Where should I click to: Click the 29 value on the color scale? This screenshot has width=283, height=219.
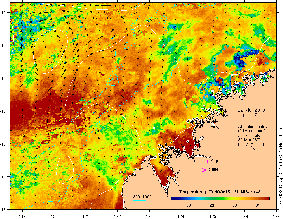pyautogui.click(x=212, y=205)
